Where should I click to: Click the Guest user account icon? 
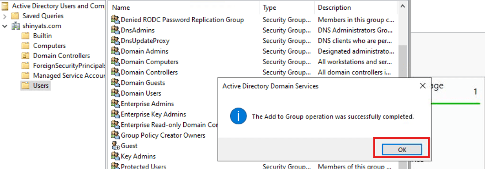(x=115, y=146)
